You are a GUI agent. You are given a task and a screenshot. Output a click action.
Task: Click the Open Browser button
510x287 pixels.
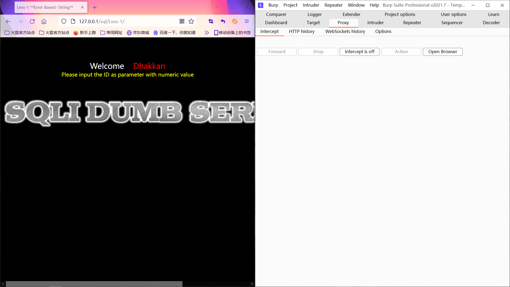(x=443, y=52)
